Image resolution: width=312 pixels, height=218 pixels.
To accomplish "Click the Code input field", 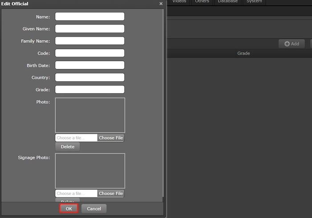I will 90,53.
